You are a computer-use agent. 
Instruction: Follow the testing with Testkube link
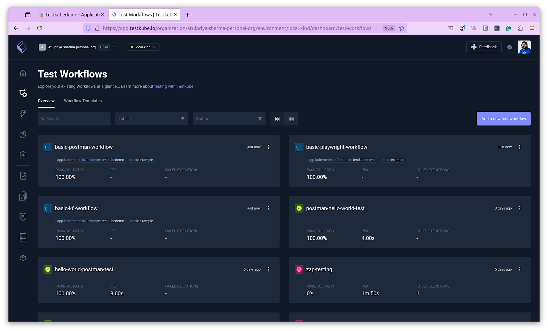click(174, 86)
